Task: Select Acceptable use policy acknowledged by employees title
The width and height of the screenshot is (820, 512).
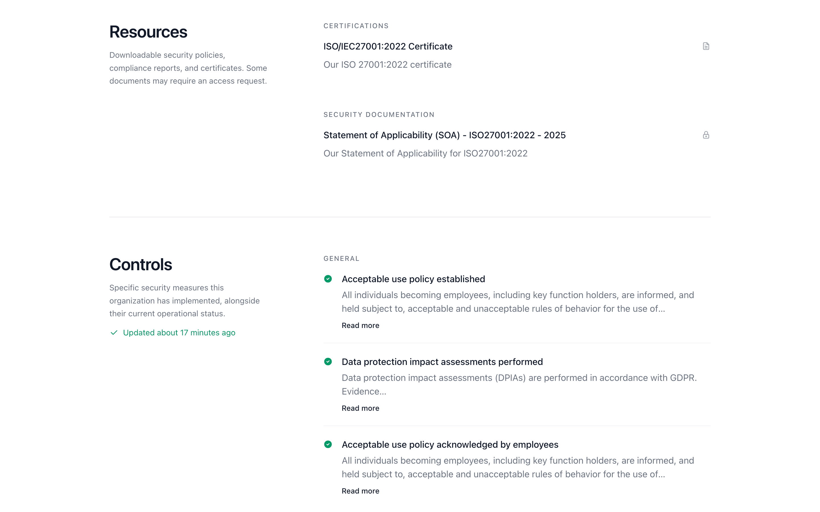Action: pos(450,445)
